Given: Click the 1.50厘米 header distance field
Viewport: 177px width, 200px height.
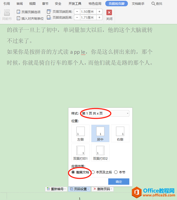Looking at the screenshot, I should (88, 12).
